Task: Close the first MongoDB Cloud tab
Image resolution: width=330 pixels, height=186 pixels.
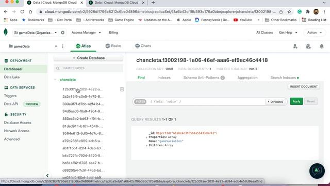Action: tap(81, 3)
